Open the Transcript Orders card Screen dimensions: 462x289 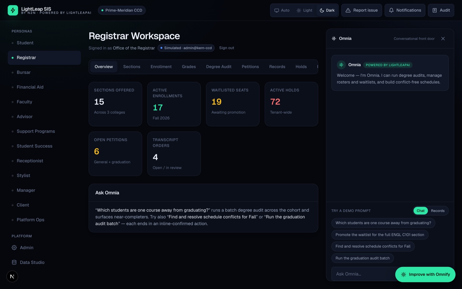click(x=174, y=154)
